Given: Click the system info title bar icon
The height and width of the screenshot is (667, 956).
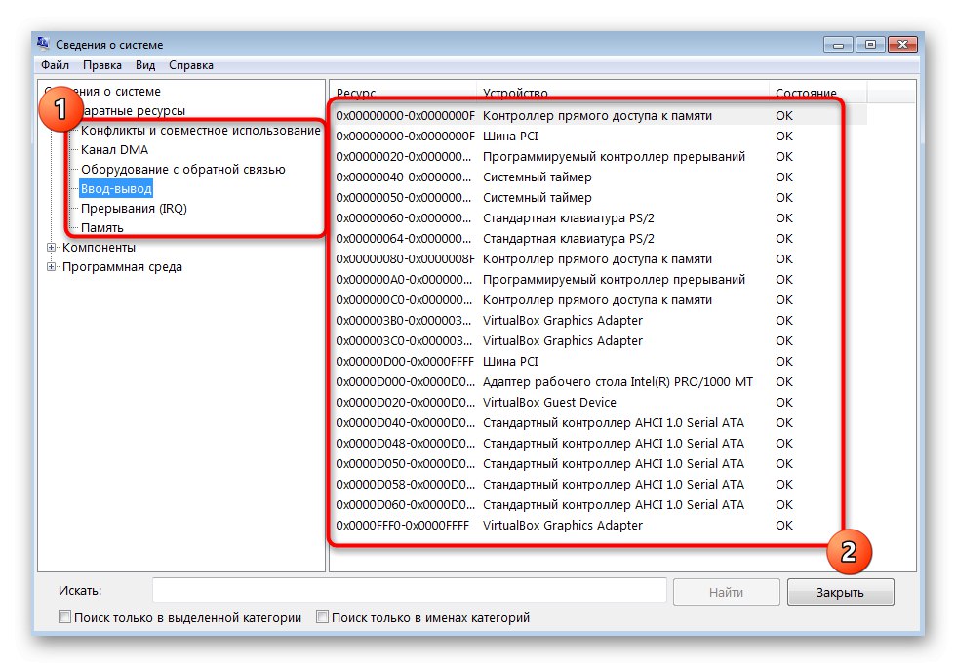Looking at the screenshot, I should pyautogui.click(x=43, y=44).
